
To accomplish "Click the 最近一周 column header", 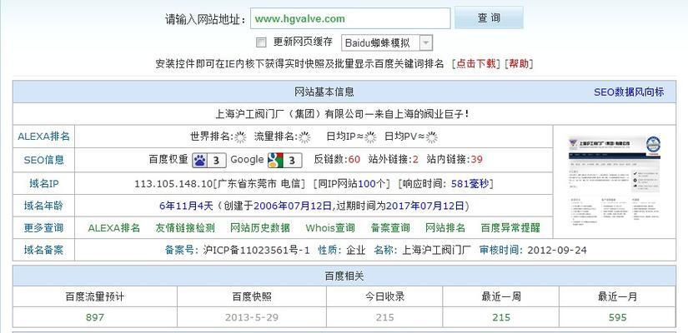I will 501,296.
